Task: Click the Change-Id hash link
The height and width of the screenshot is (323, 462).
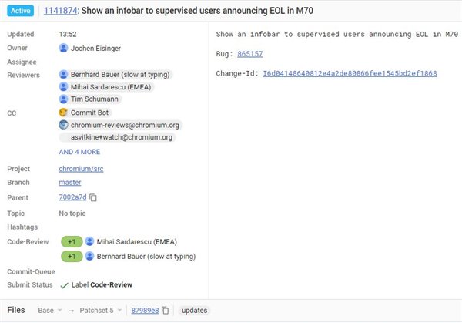Action: click(x=350, y=73)
